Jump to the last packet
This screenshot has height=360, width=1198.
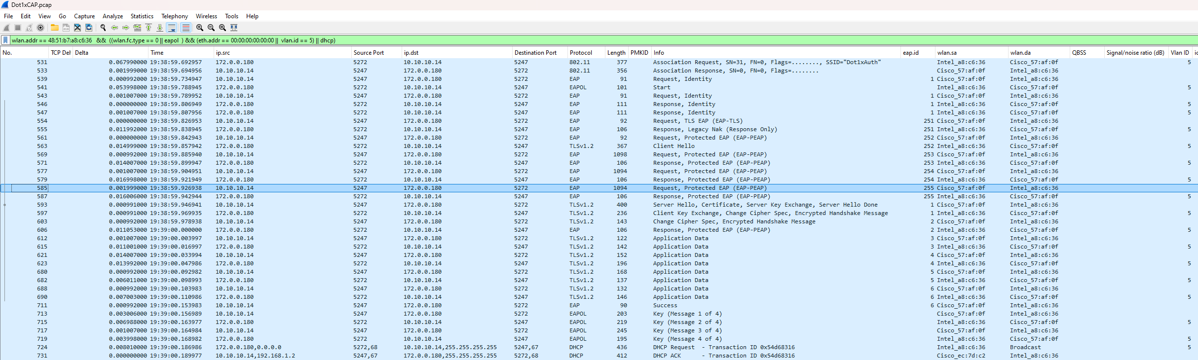coord(160,28)
